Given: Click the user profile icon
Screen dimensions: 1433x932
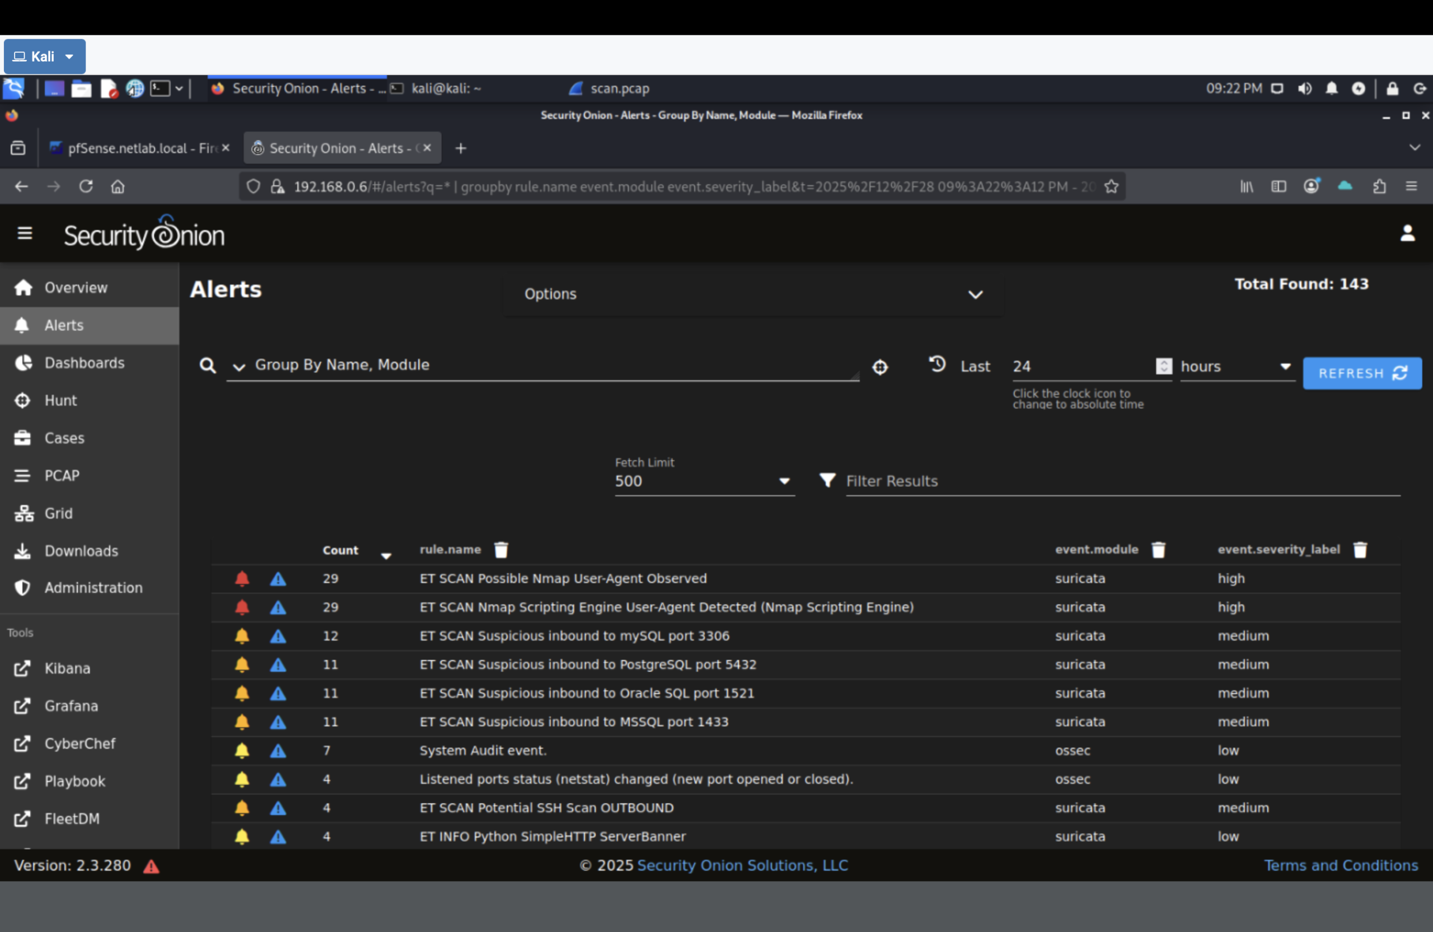Looking at the screenshot, I should point(1408,233).
